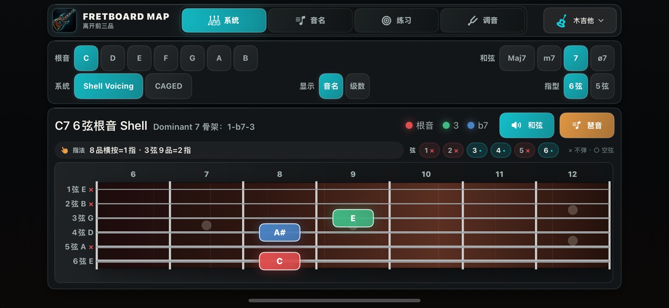Select root note D
Viewport: 669px width, 308px height.
tap(113, 58)
